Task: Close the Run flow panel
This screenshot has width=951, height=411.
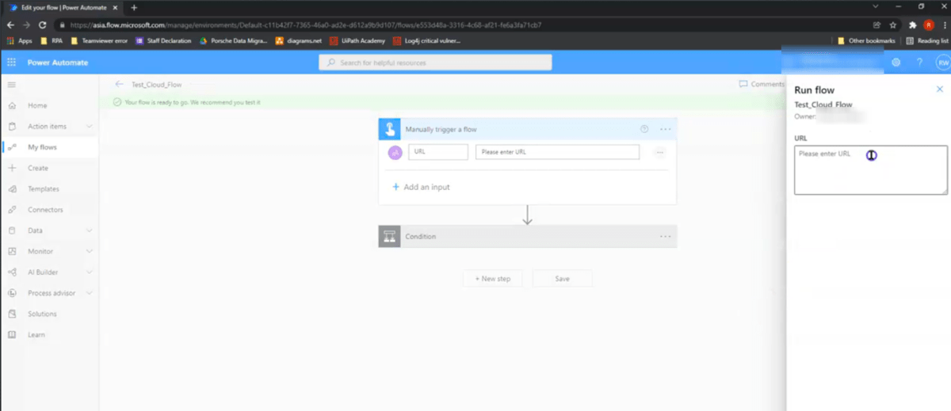Action: 940,89
